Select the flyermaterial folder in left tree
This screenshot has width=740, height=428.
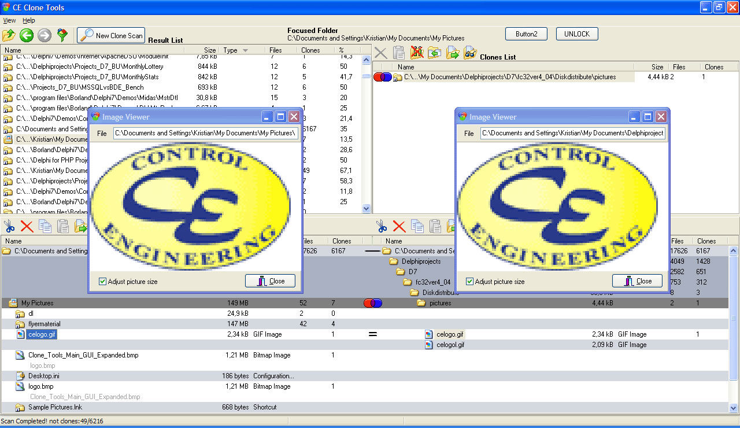44,324
